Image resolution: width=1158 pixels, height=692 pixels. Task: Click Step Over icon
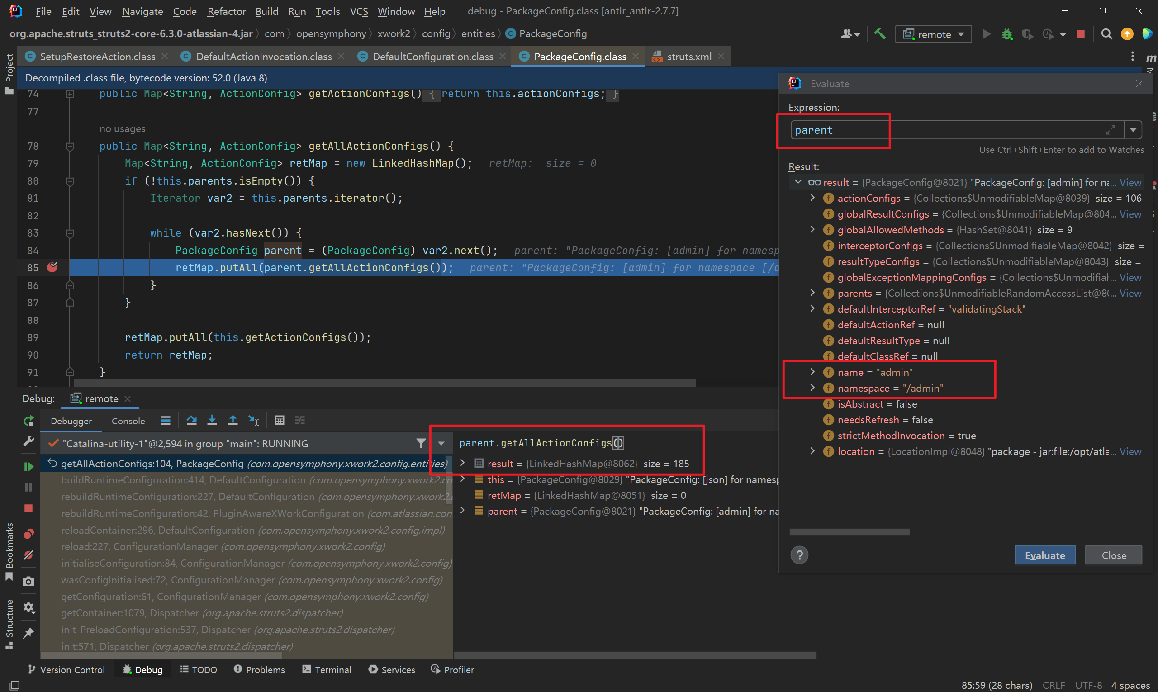pos(191,421)
